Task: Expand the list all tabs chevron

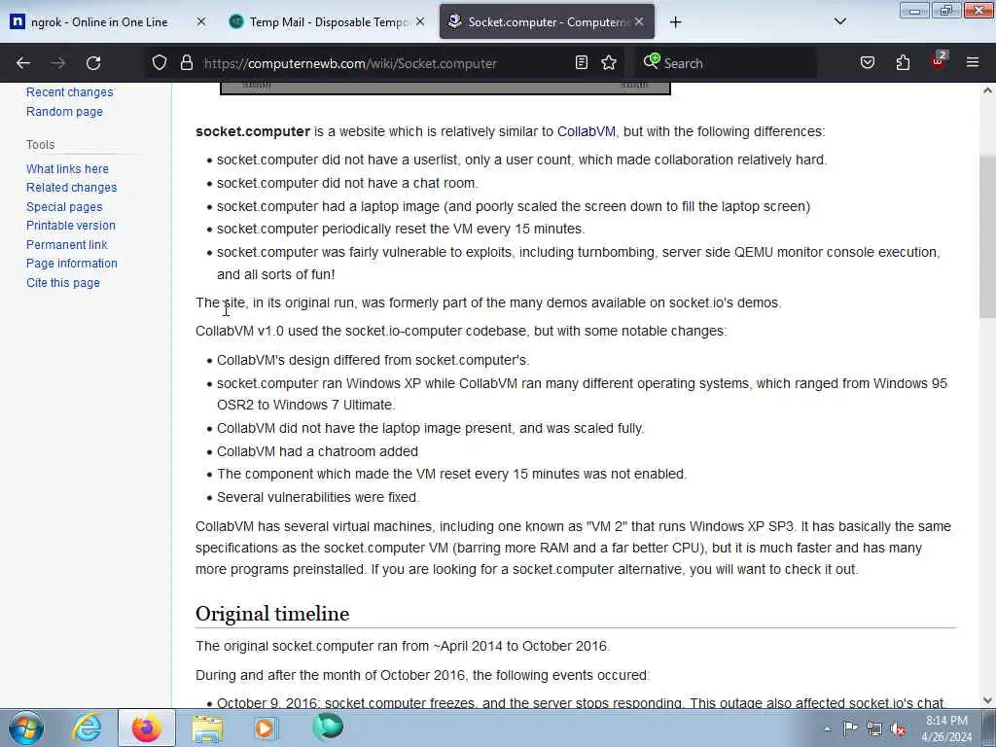Action: coord(839,21)
